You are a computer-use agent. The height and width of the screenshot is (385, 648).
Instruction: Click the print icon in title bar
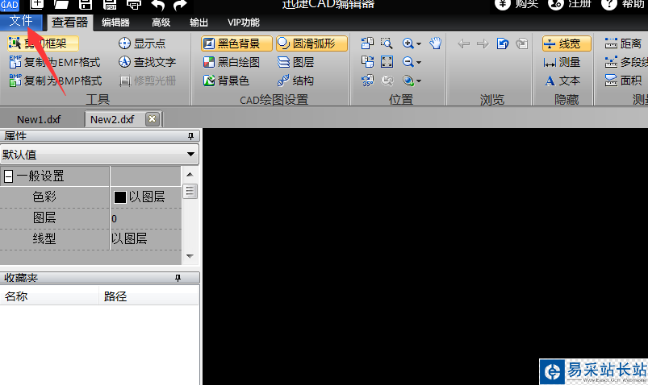(134, 5)
